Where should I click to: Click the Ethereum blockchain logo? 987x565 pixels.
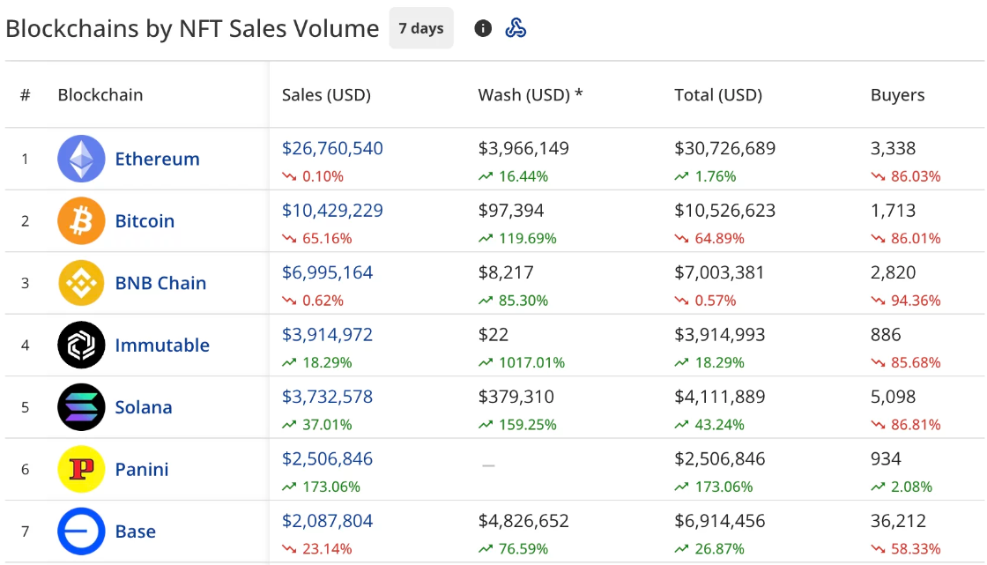(81, 159)
